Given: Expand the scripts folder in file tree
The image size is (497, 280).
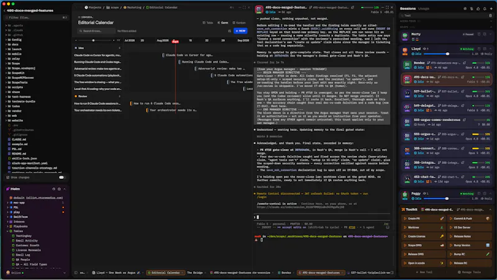Looking at the screenshot, I should (x=6, y=87).
